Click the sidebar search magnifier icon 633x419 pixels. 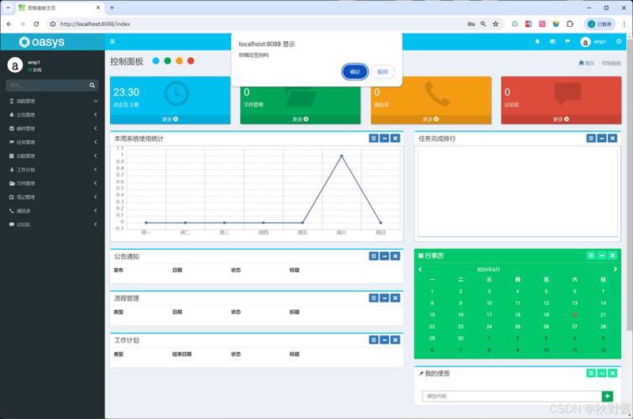(92, 85)
